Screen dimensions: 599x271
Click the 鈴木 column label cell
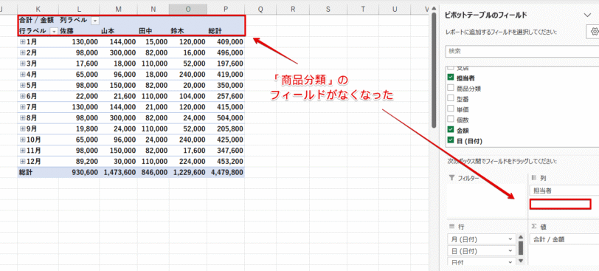click(187, 31)
